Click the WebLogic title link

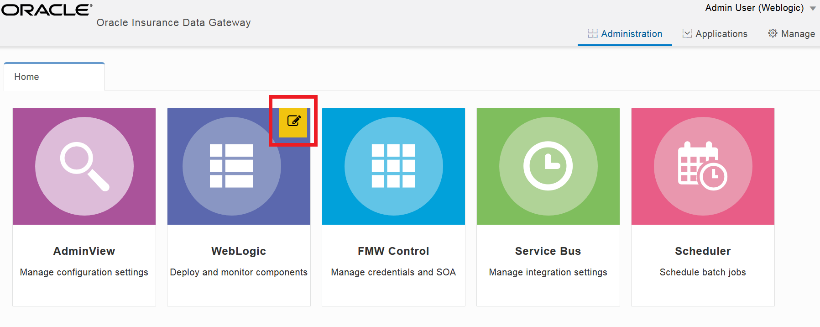coord(239,251)
